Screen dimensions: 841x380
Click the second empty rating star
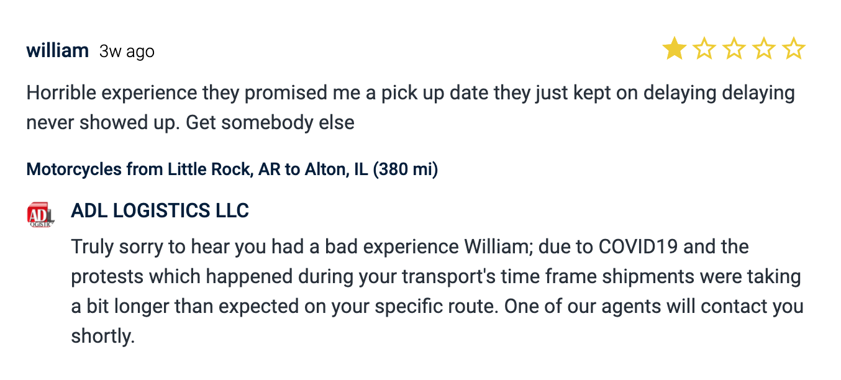coord(704,48)
